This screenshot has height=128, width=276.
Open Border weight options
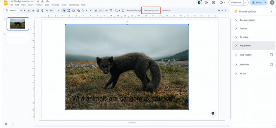click(96, 11)
